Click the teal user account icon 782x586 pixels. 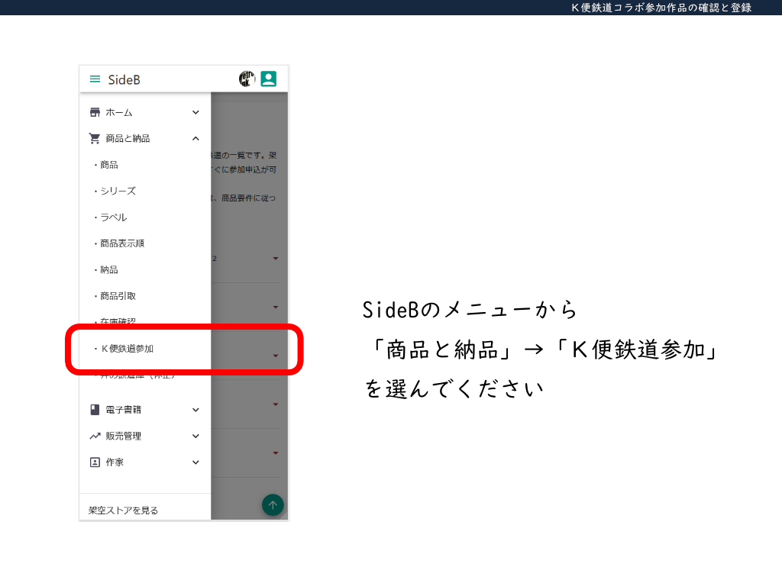(x=268, y=79)
